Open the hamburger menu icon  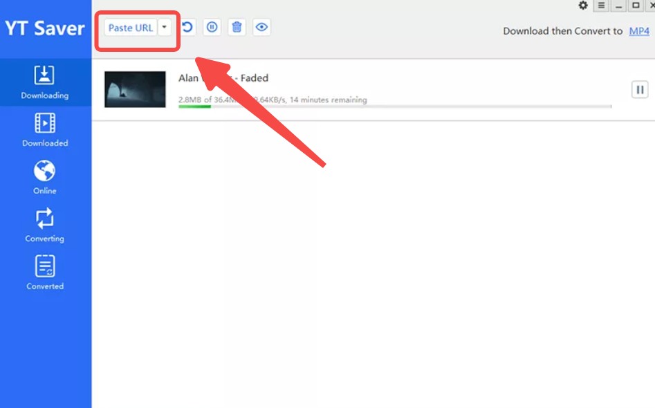point(601,6)
